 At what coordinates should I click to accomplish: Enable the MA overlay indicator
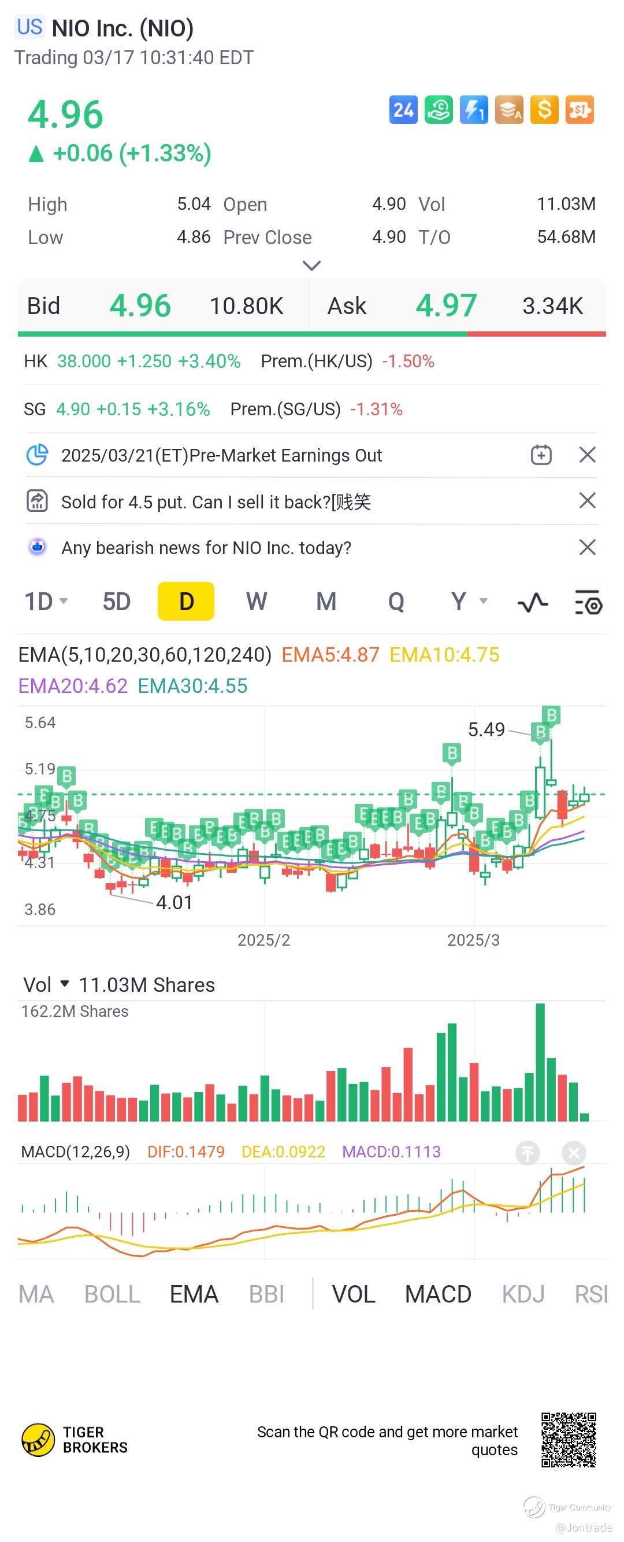pos(36,1294)
